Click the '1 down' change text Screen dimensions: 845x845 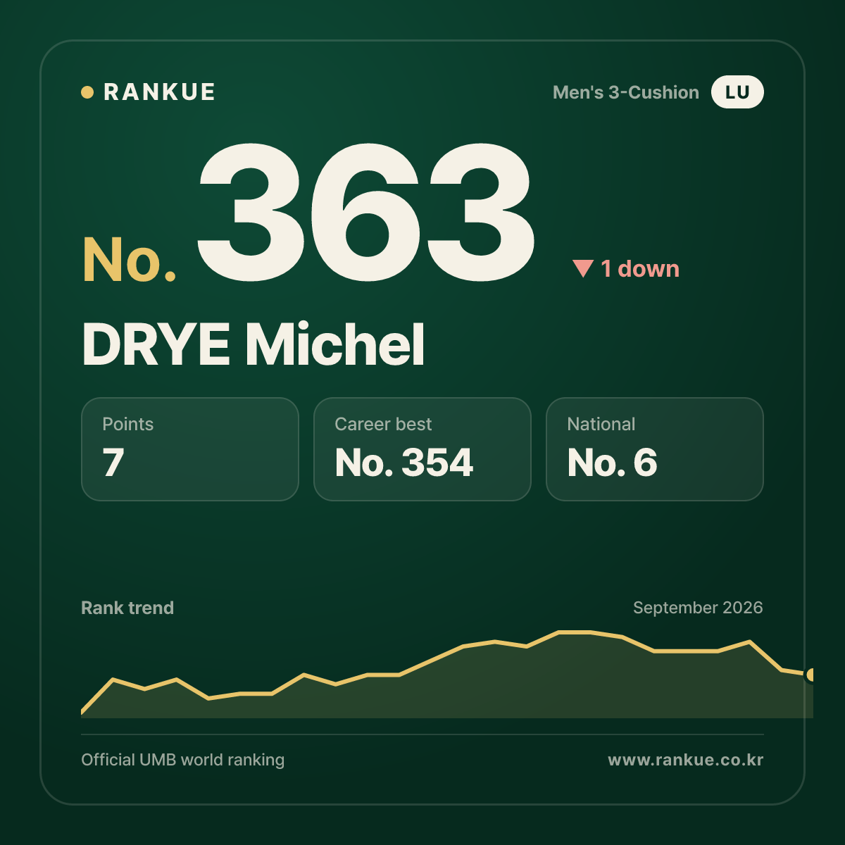coord(640,269)
